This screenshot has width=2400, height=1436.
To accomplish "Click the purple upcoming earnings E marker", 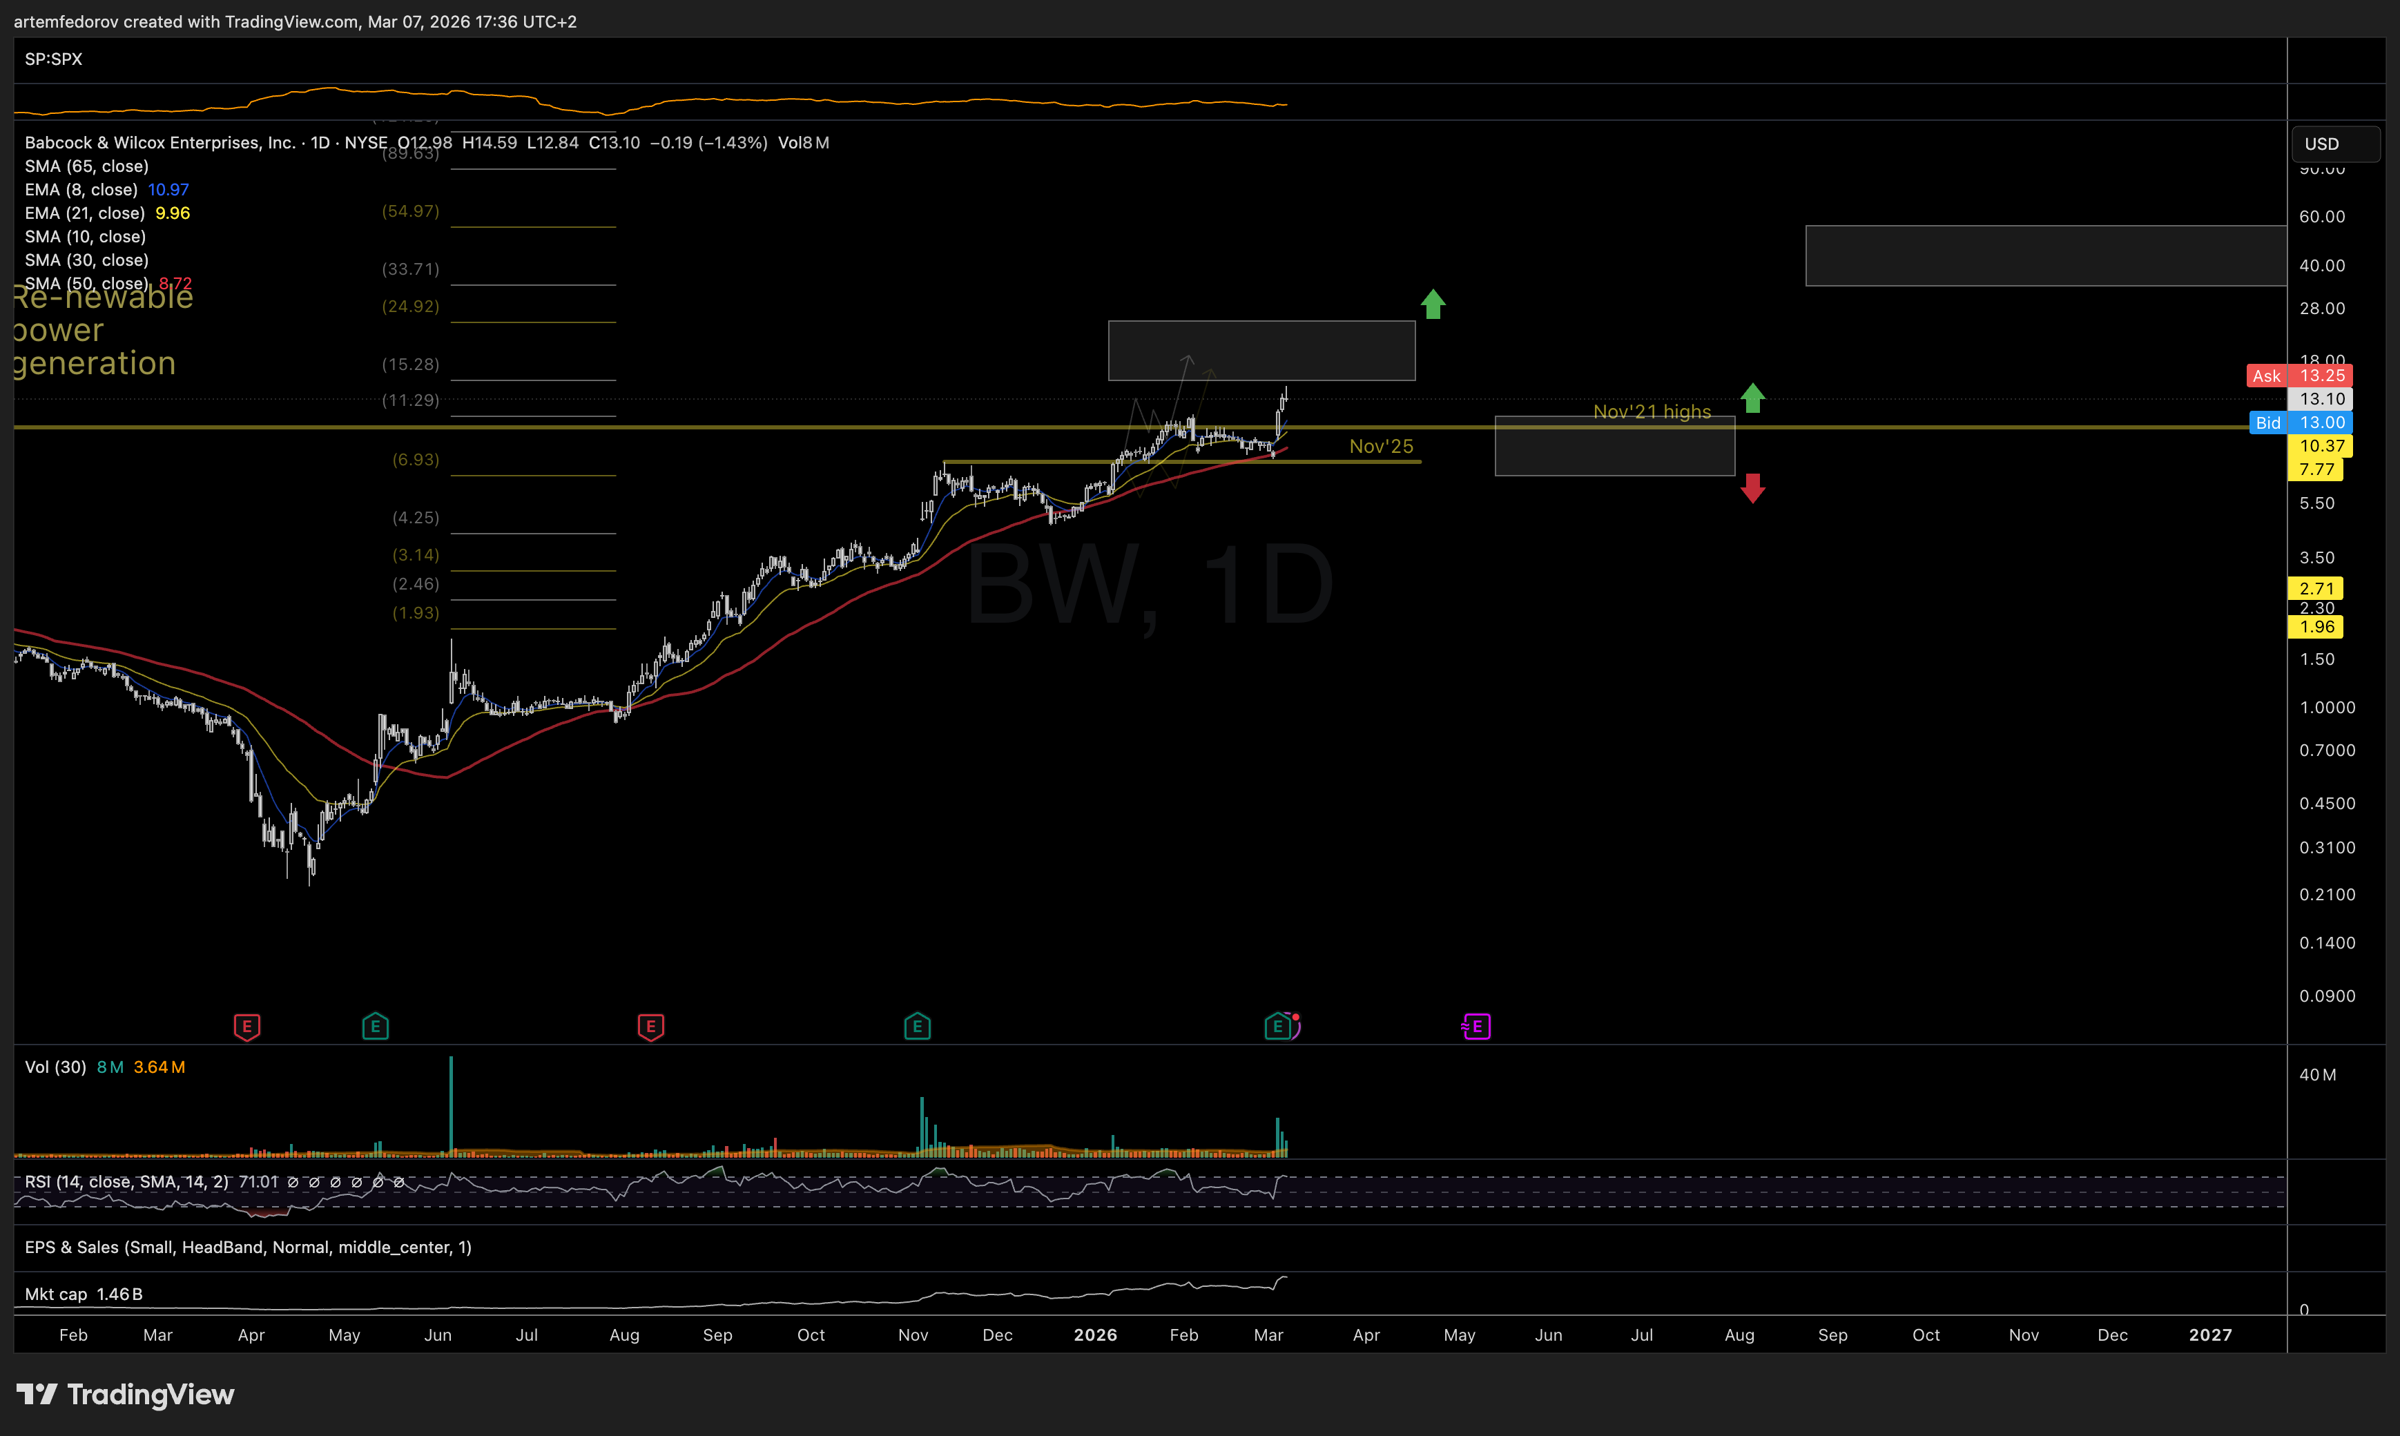I will [x=1477, y=1027].
